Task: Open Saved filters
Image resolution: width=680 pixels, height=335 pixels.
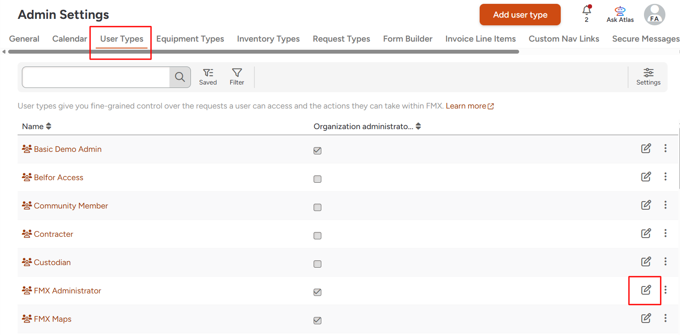Action: [x=208, y=77]
